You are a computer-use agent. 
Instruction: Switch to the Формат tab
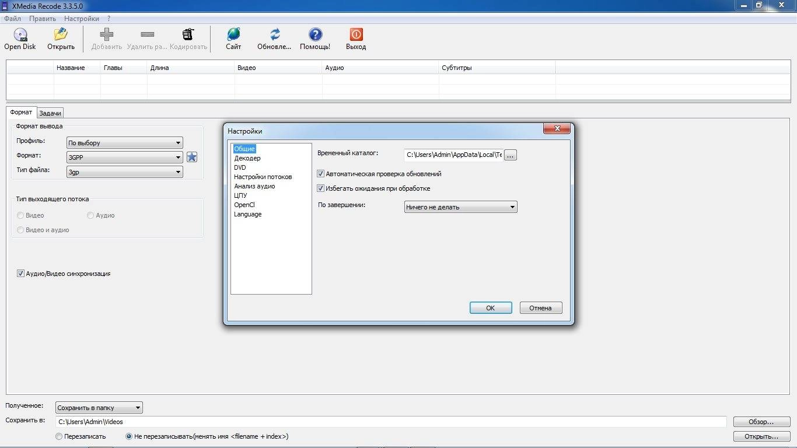click(x=22, y=112)
